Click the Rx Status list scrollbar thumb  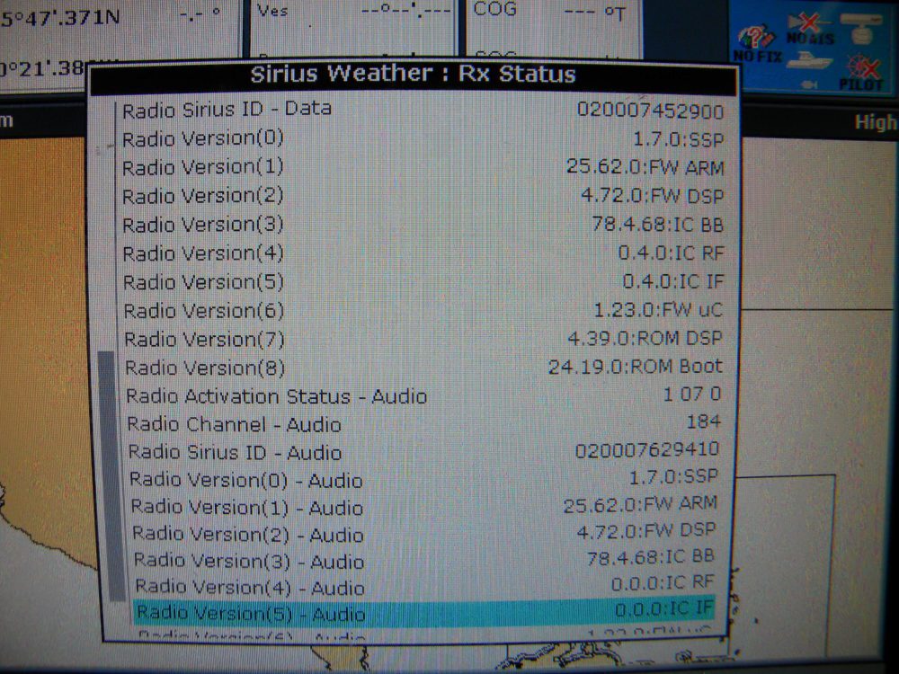point(111,475)
